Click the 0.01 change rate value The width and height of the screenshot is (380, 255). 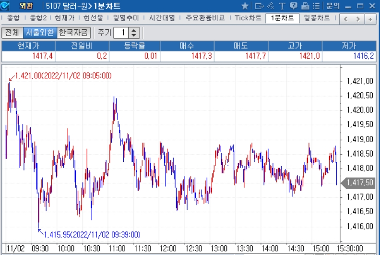[151, 56]
